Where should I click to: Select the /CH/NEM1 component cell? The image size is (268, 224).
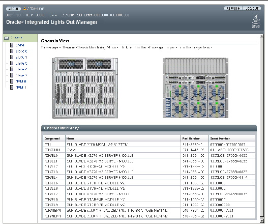[x=54, y=216]
